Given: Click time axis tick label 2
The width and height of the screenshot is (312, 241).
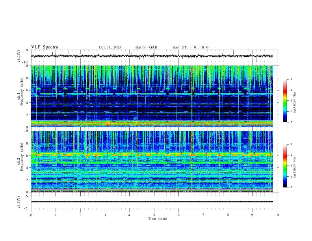Looking at the screenshot, I should point(80,215).
